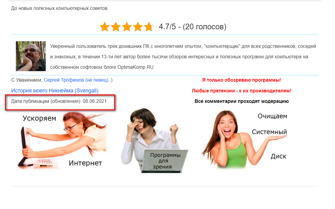The width and height of the screenshot is (335, 209).
Task: Click OptimaKomp.RU in author description
Action: 135,67
